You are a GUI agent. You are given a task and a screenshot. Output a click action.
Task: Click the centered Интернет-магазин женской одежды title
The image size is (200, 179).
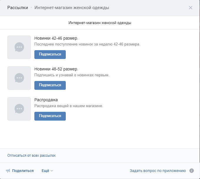[x=100, y=23]
